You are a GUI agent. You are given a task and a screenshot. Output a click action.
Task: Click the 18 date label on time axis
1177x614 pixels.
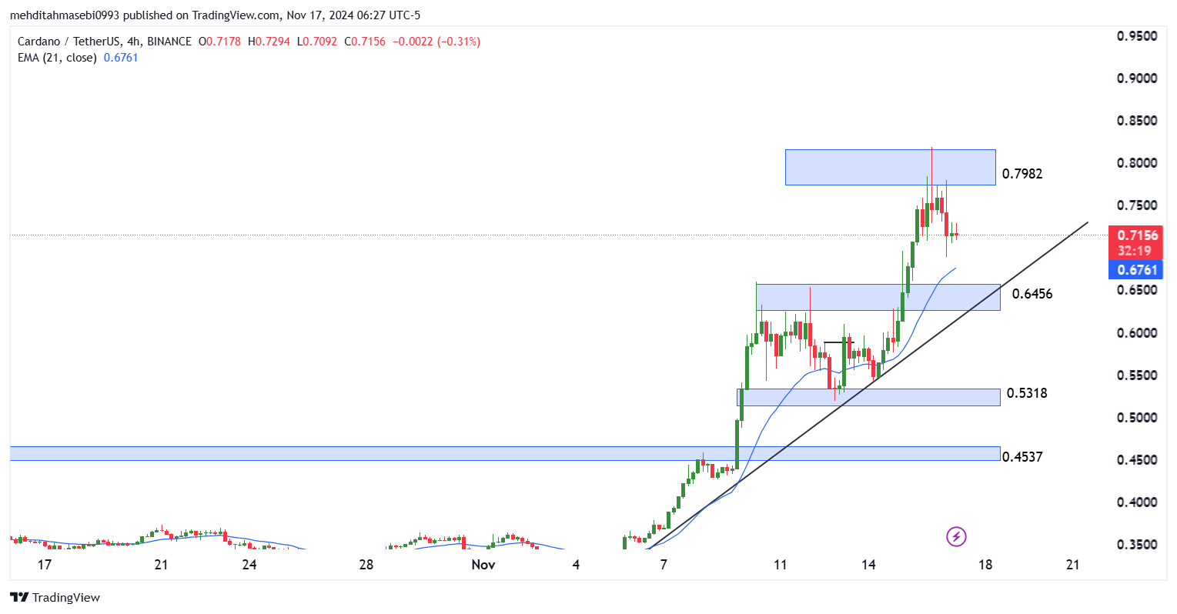coord(985,565)
